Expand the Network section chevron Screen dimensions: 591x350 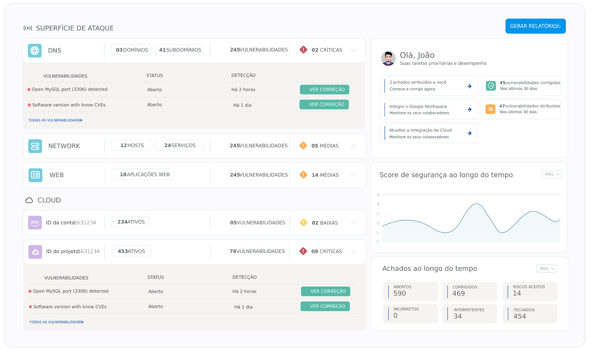[353, 146]
